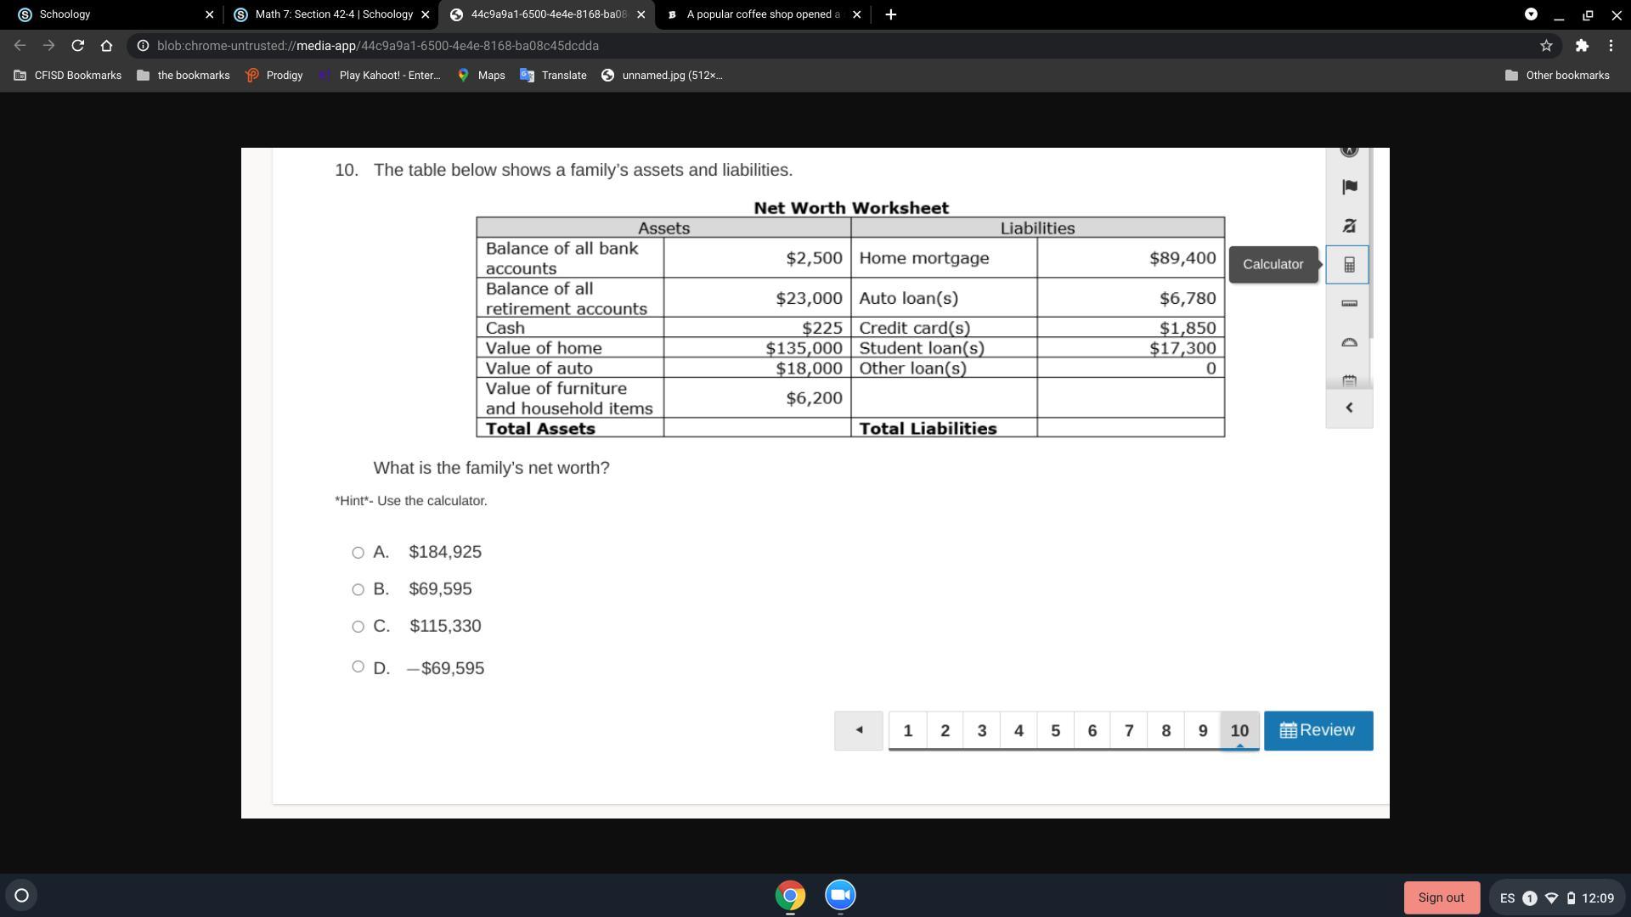Viewport: 1631px width, 917px height.
Task: Select answer B $69,595
Action: click(358, 589)
